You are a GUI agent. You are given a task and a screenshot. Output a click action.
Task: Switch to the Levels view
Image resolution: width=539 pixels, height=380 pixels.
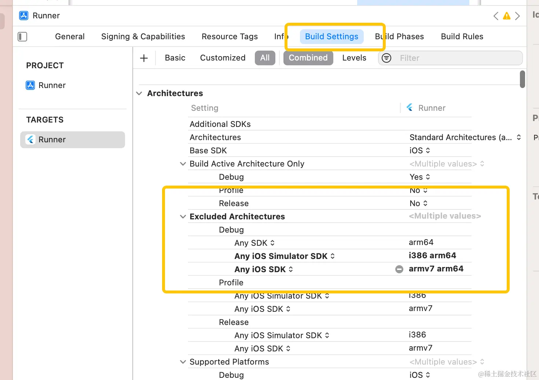354,58
